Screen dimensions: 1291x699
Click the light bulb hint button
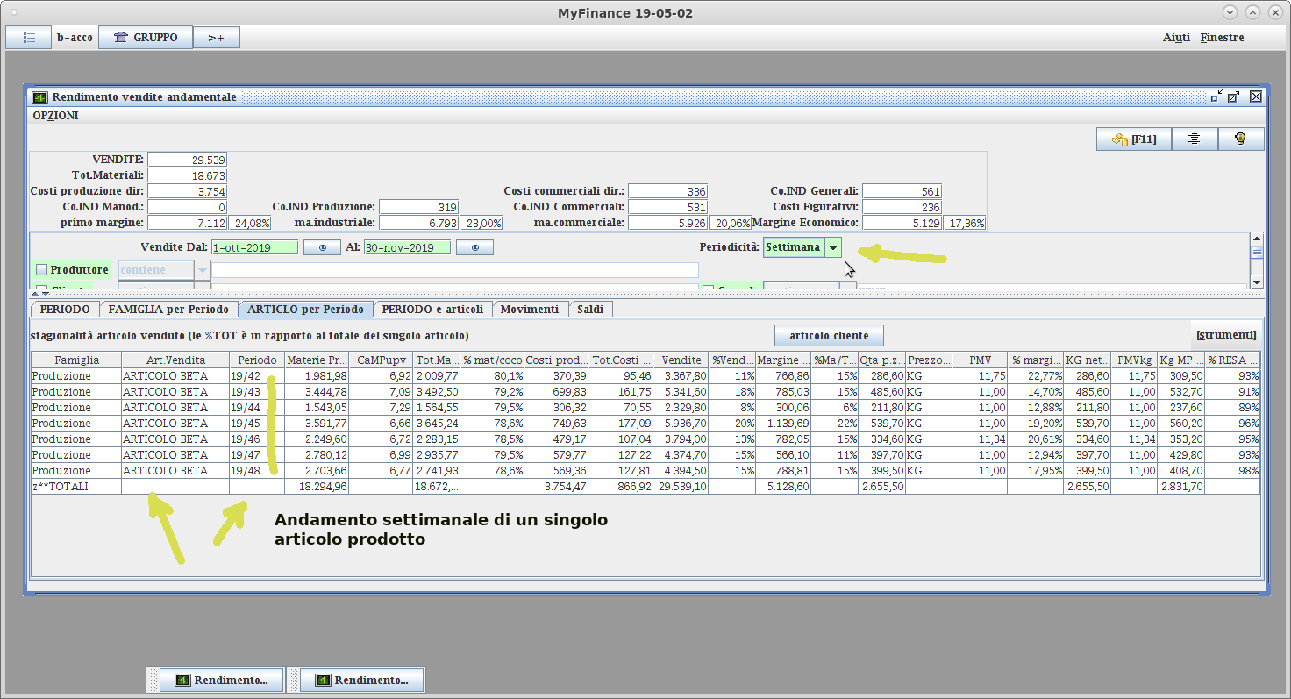tap(1240, 139)
